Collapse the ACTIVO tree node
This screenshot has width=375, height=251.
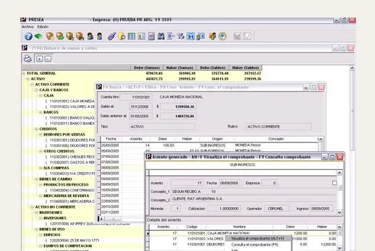28,79
